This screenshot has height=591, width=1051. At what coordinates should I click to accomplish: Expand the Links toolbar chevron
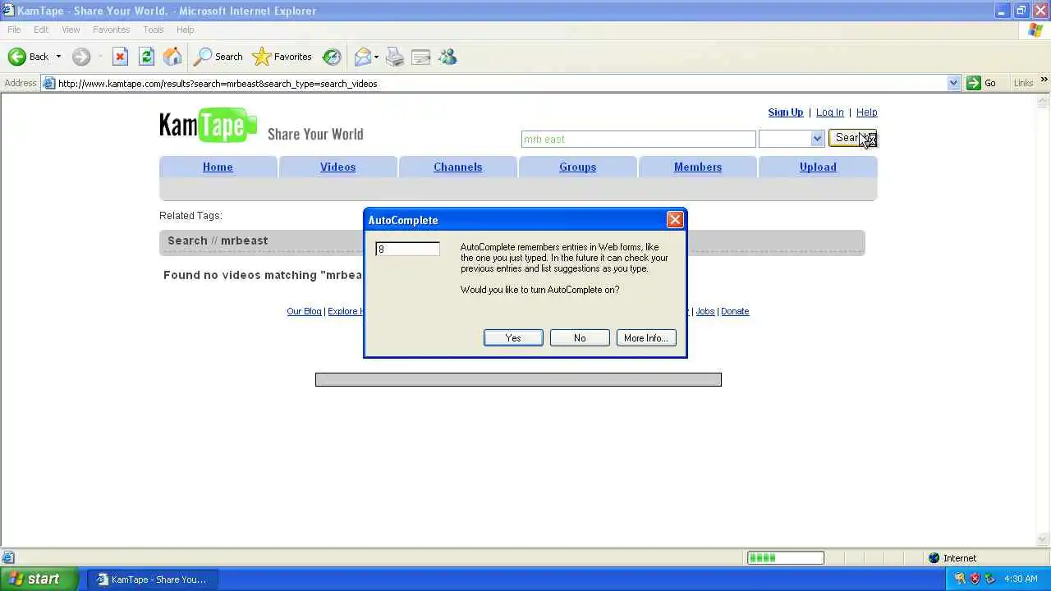tap(1044, 80)
